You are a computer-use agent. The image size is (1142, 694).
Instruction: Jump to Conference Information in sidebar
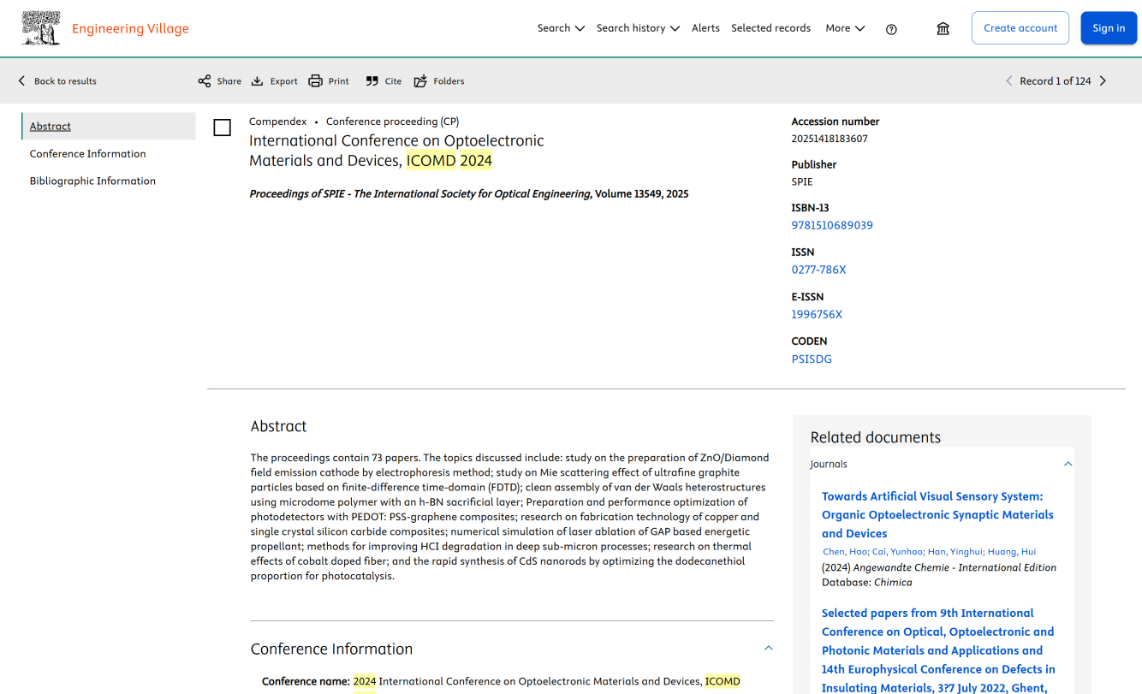(88, 154)
